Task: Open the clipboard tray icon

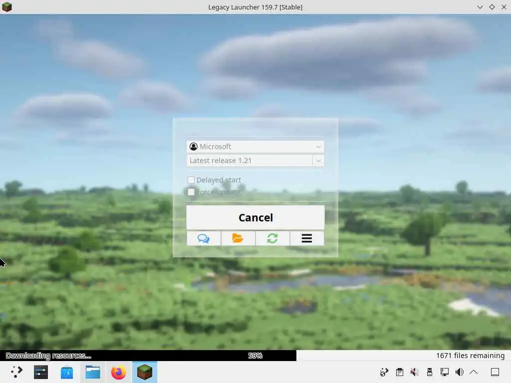Action: click(400, 372)
